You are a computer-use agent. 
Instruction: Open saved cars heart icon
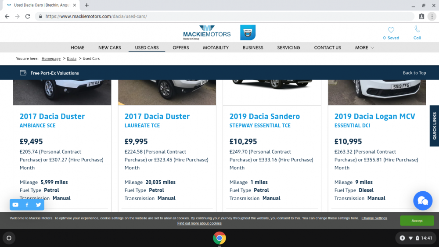(391, 30)
